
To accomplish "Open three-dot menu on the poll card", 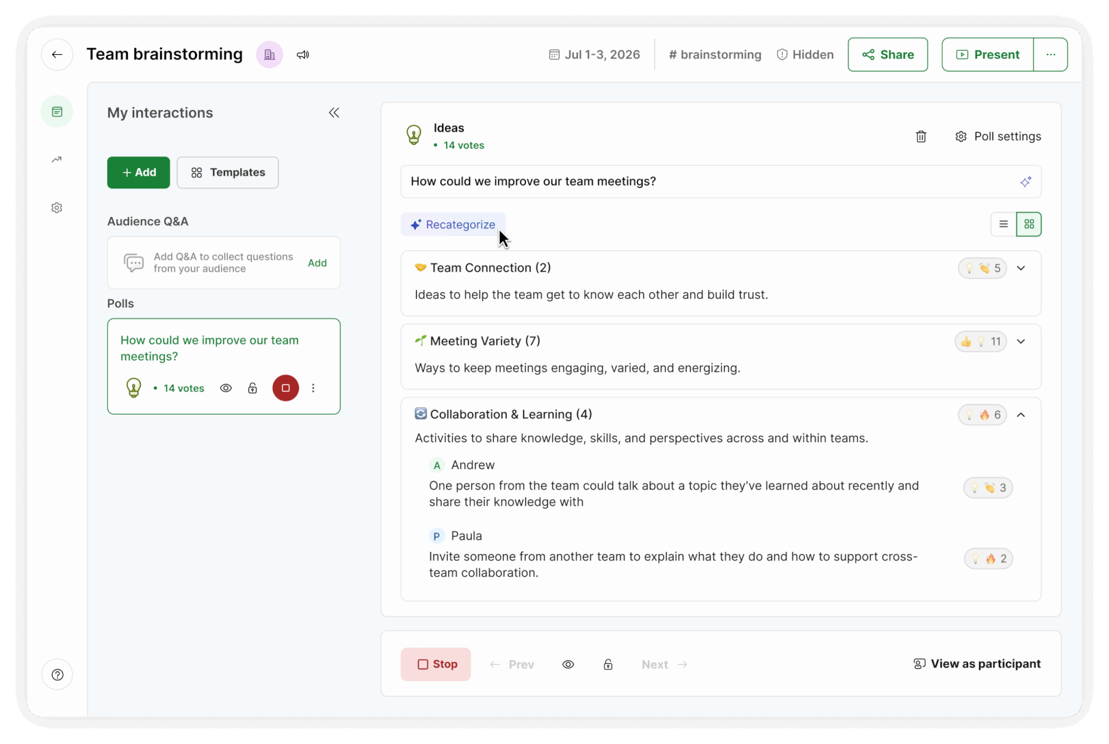I will click(313, 388).
